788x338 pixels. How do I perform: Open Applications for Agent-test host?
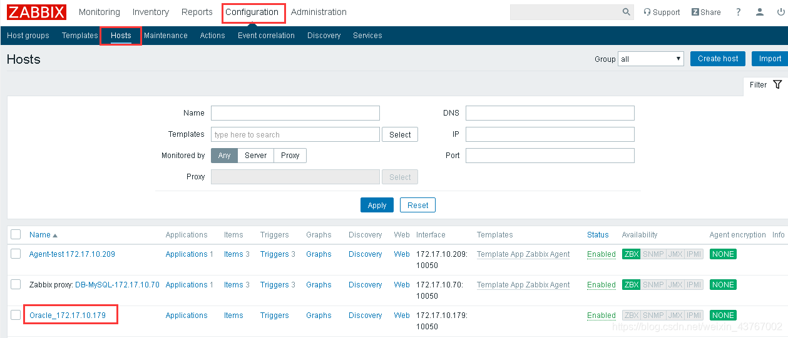187,254
